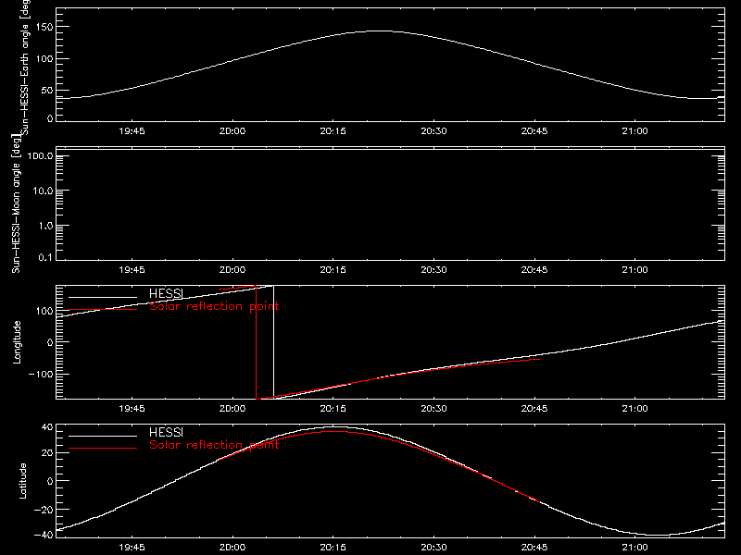The width and height of the screenshot is (741, 555).
Task: Click Solar reflection point label in Latitude plot
Action: pyautogui.click(x=214, y=445)
